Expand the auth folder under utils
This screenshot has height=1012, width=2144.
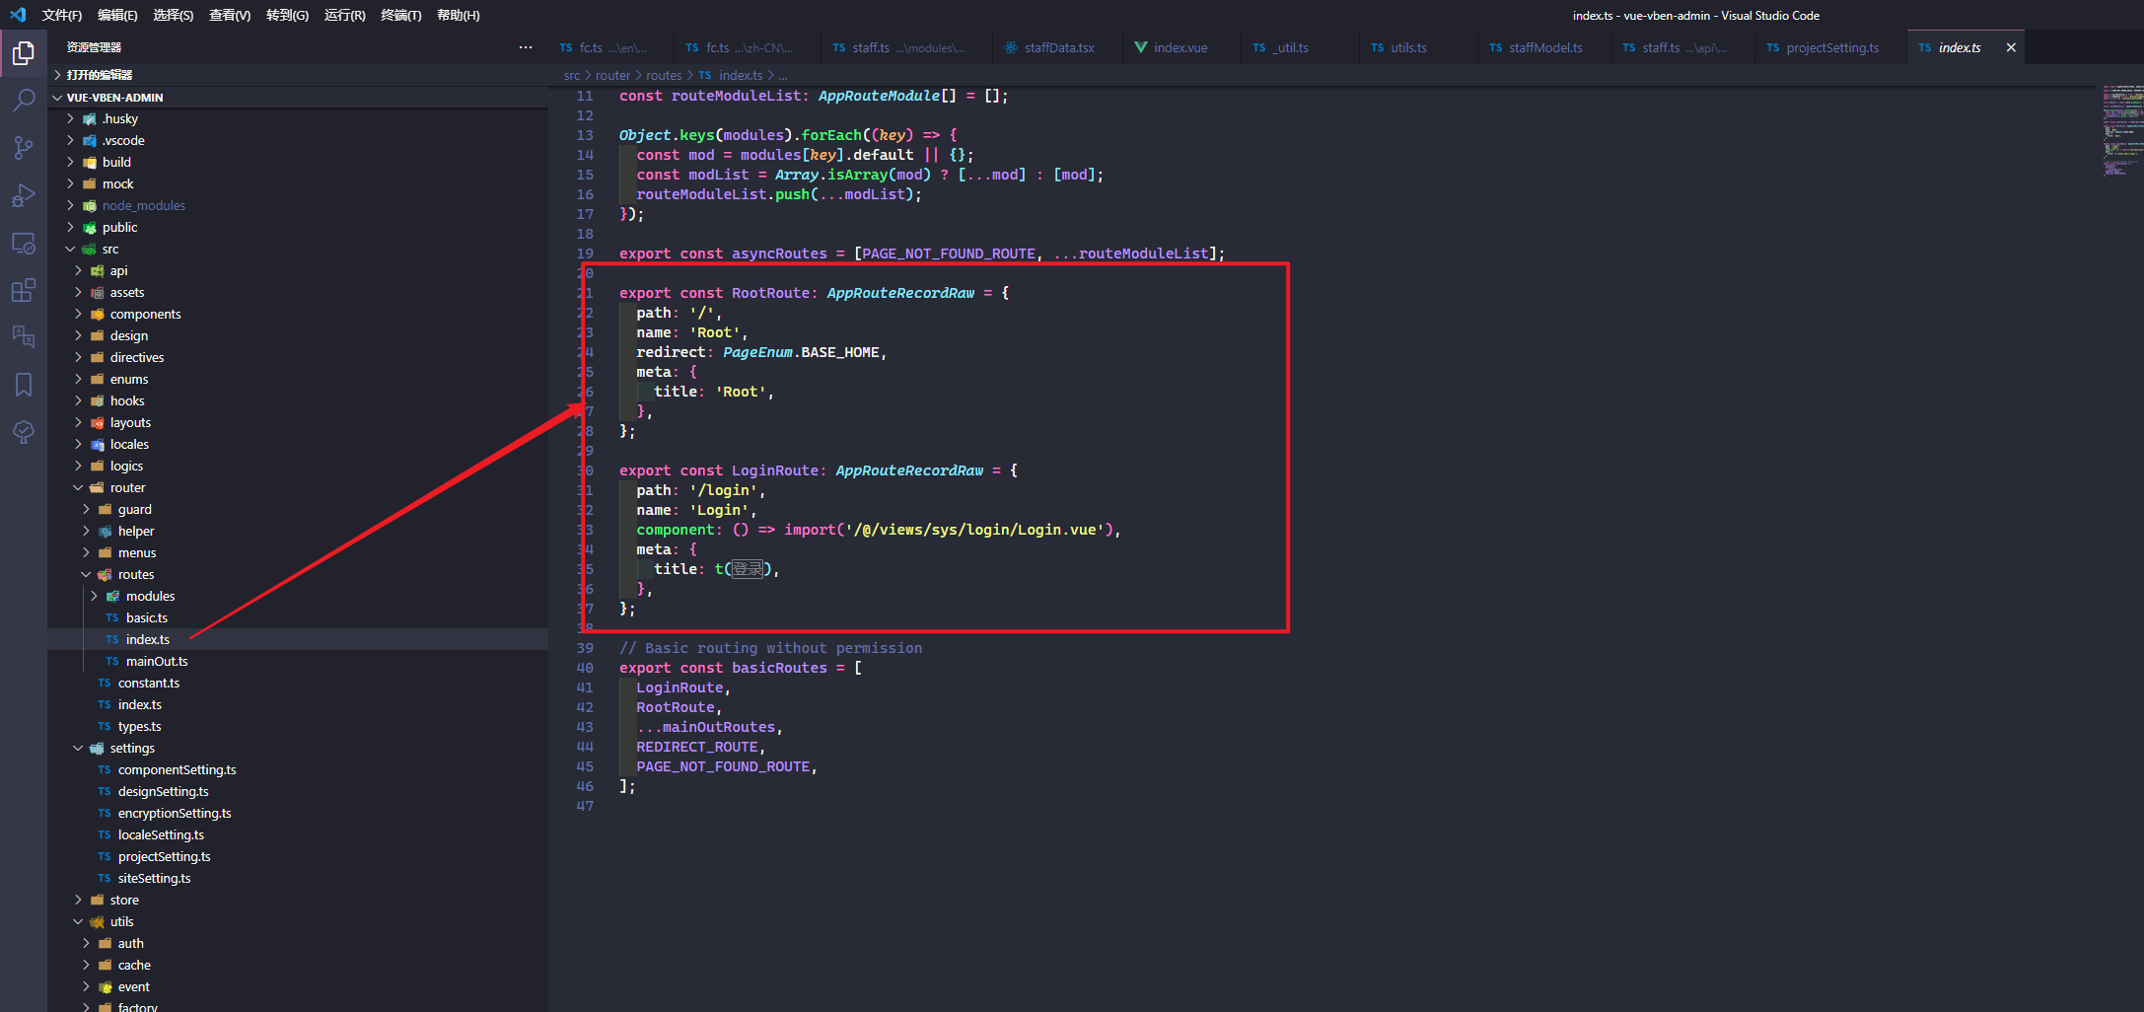tap(86, 943)
